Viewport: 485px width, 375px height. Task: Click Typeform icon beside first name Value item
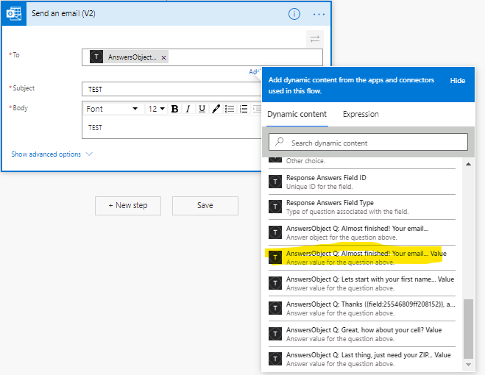coord(275,283)
